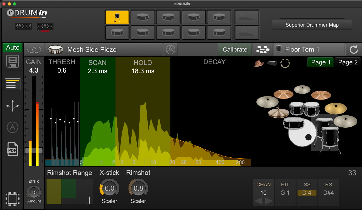Open the three-way arrows routing icon

[13, 106]
